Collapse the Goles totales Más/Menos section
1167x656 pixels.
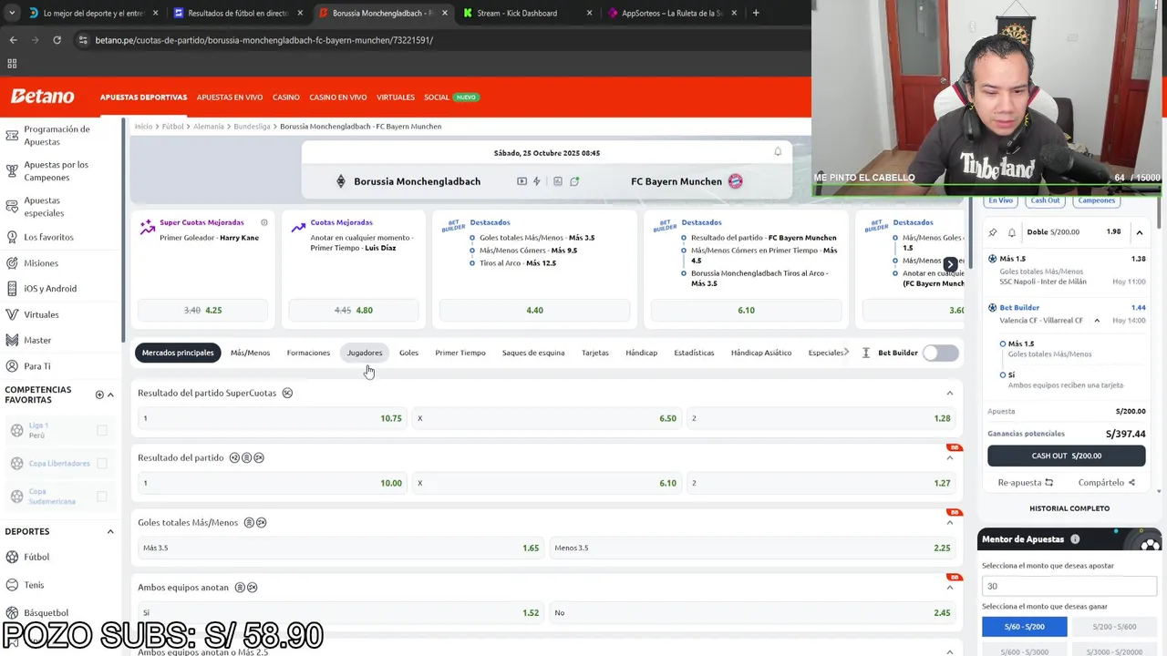(x=949, y=522)
